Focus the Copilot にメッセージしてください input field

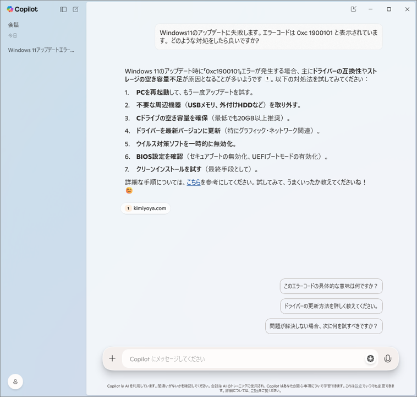coord(242,359)
